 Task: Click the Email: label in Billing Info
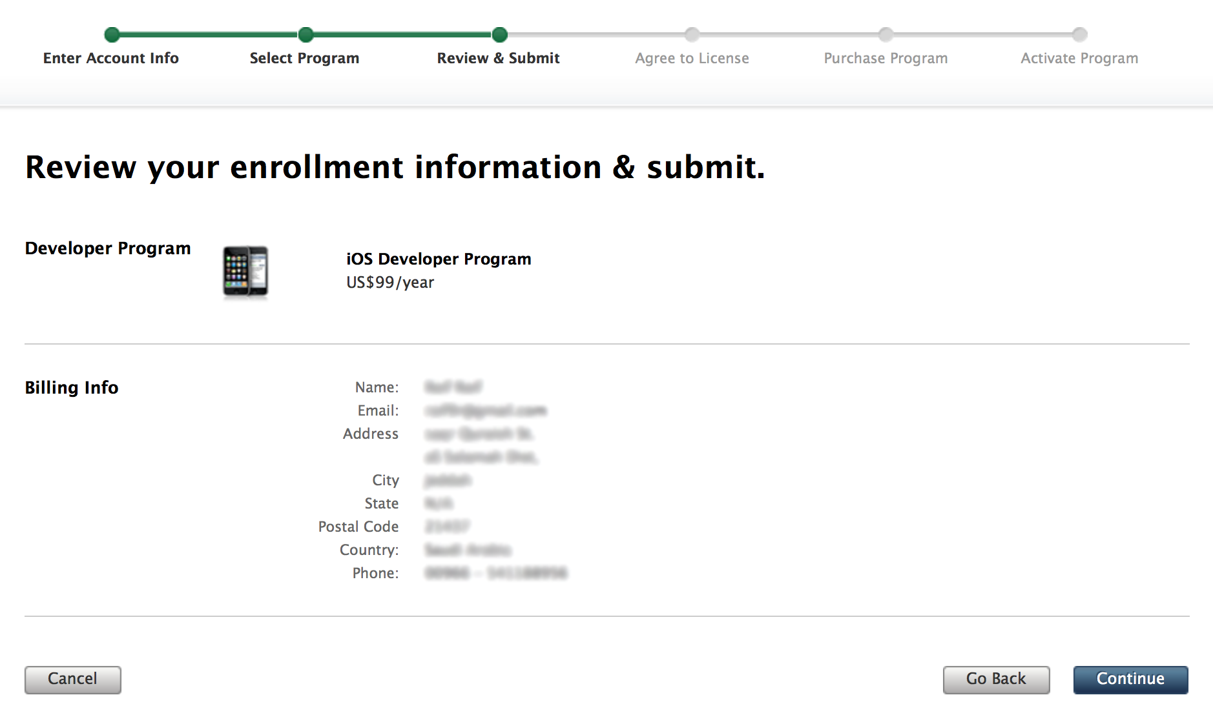coord(378,410)
